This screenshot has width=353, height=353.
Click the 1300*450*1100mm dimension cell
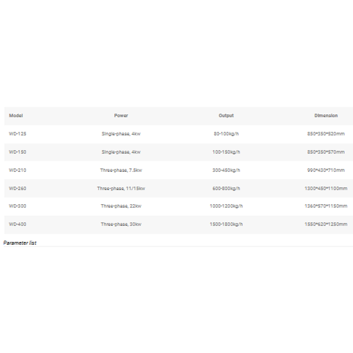pos(326,188)
